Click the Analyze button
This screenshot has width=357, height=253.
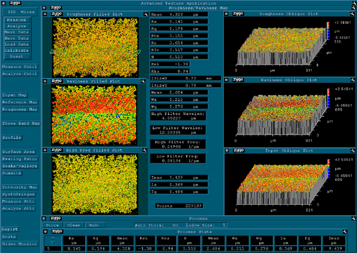(16, 26)
